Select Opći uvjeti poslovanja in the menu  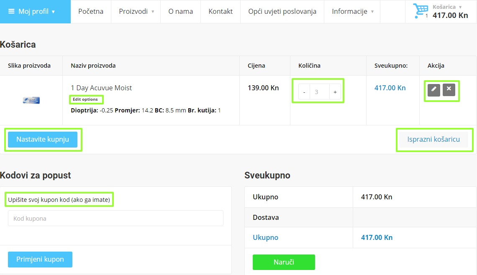tap(282, 12)
